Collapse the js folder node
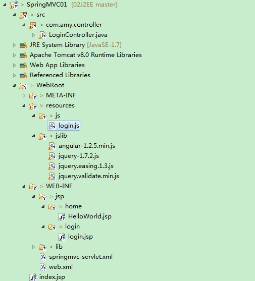Viewport: 255px width, 281px height. tap(33, 116)
